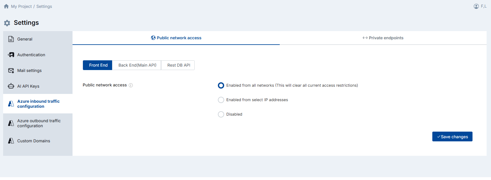Click the Public network access field label
Screen dimensions: 491x180
pos(105,85)
